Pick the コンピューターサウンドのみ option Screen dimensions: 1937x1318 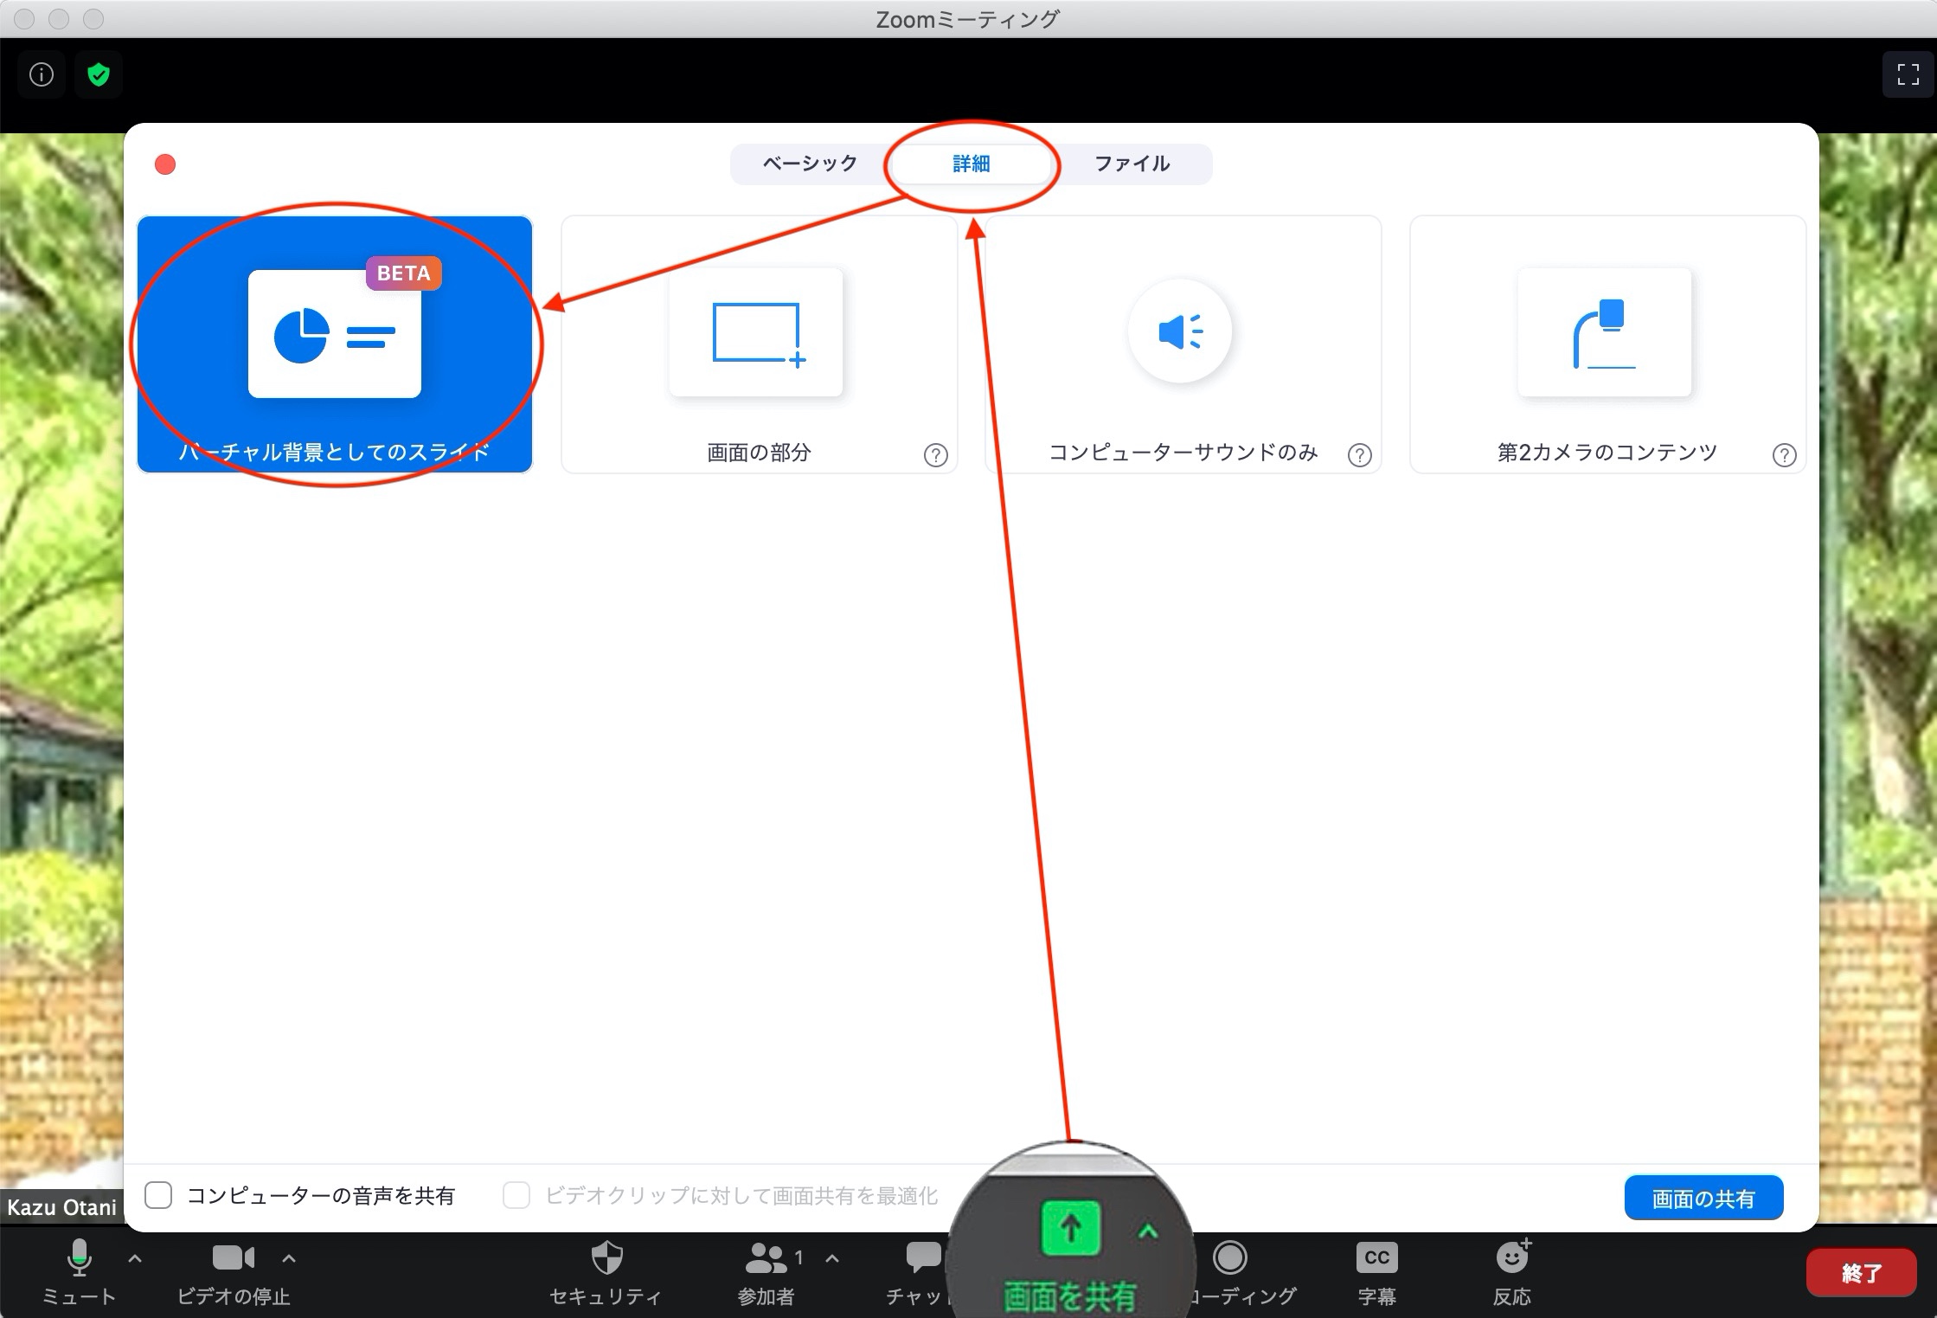pyautogui.click(x=1183, y=344)
